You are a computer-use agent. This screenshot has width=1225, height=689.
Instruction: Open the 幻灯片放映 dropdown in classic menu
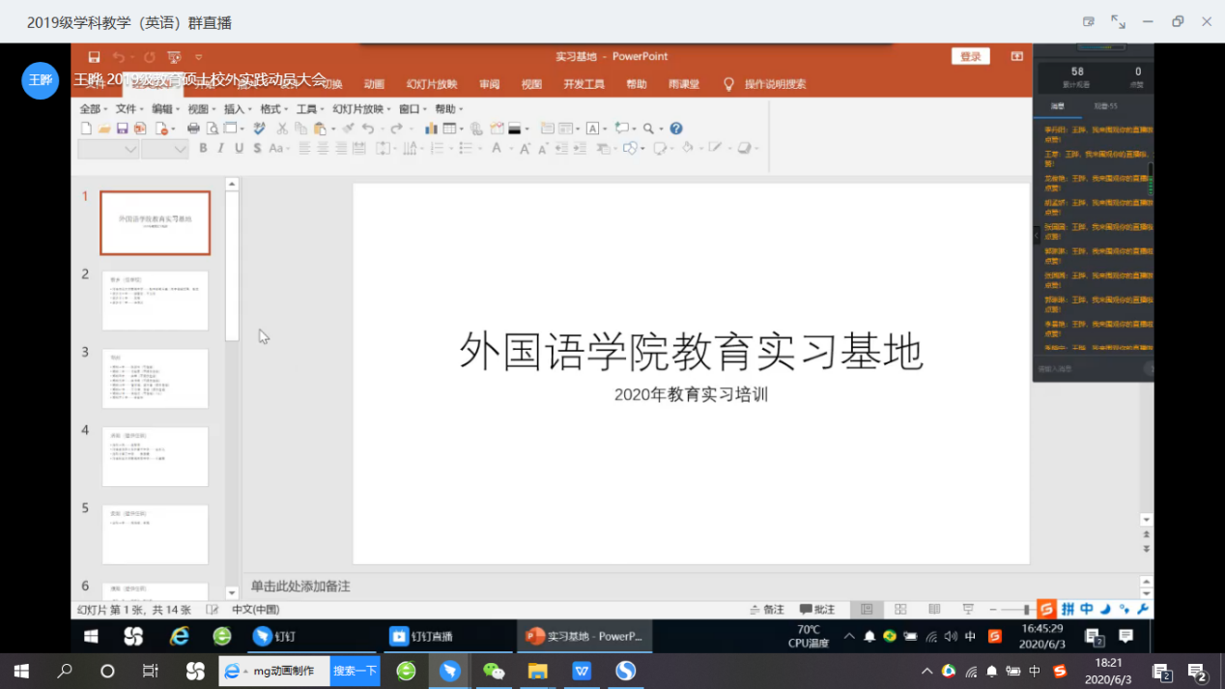pos(361,109)
